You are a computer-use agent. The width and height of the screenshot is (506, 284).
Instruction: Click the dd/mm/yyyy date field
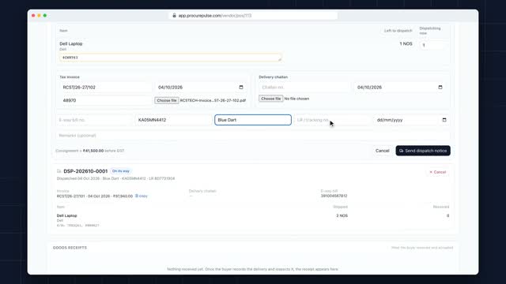412,120
